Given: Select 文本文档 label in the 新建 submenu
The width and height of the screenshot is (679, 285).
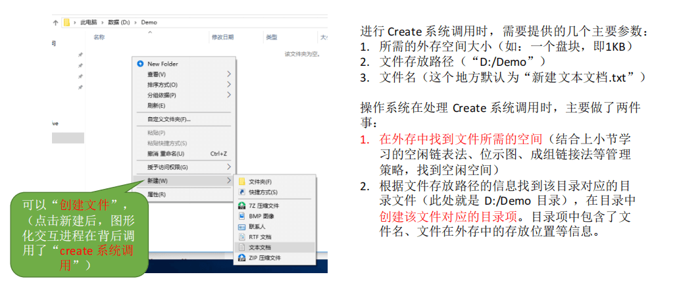Looking at the screenshot, I should [260, 247].
